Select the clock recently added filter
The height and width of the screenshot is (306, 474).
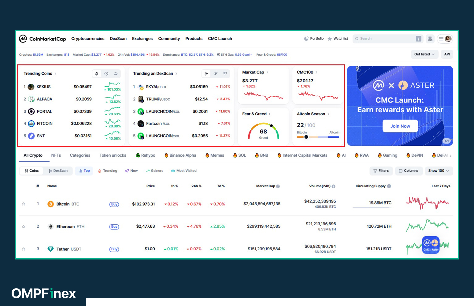click(106, 74)
